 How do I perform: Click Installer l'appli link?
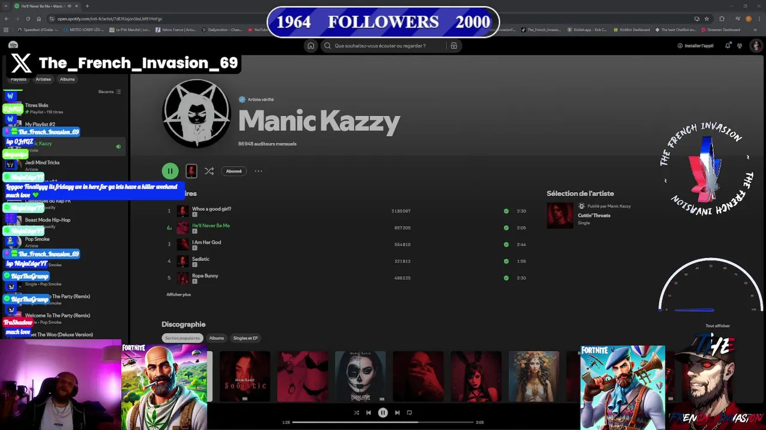coord(695,46)
